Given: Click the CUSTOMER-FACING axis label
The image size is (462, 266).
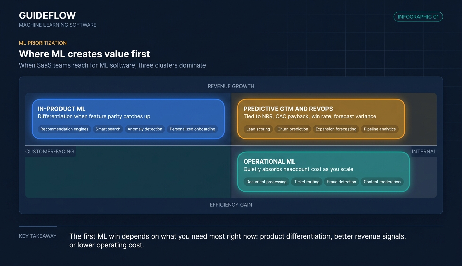Looking at the screenshot, I should [x=50, y=152].
